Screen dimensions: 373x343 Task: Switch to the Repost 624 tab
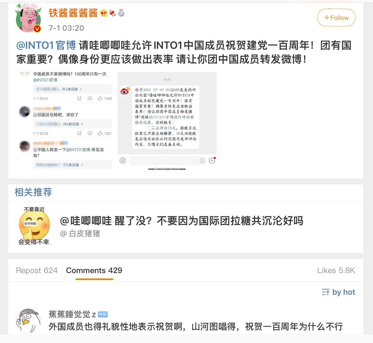37,270
